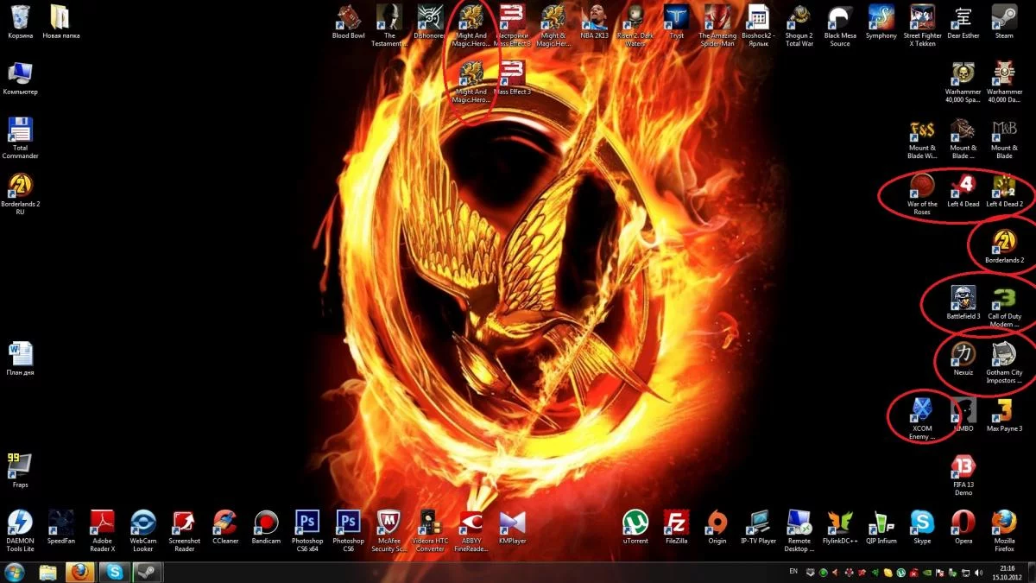
Task: Launch Shogun 2 Total War
Action: (799, 26)
